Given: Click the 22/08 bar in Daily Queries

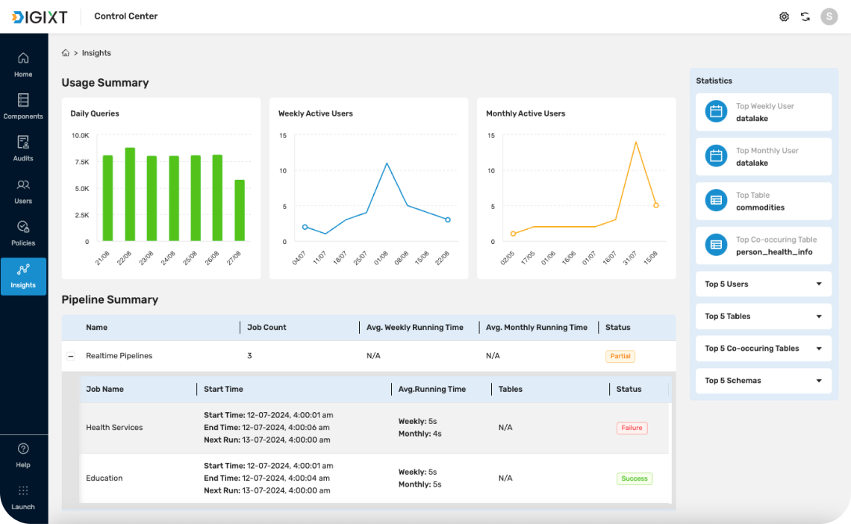Looking at the screenshot, I should [130, 194].
